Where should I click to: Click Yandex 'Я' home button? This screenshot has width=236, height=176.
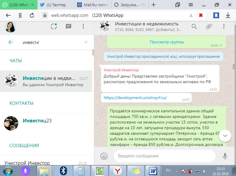pyautogui.click(x=20, y=15)
